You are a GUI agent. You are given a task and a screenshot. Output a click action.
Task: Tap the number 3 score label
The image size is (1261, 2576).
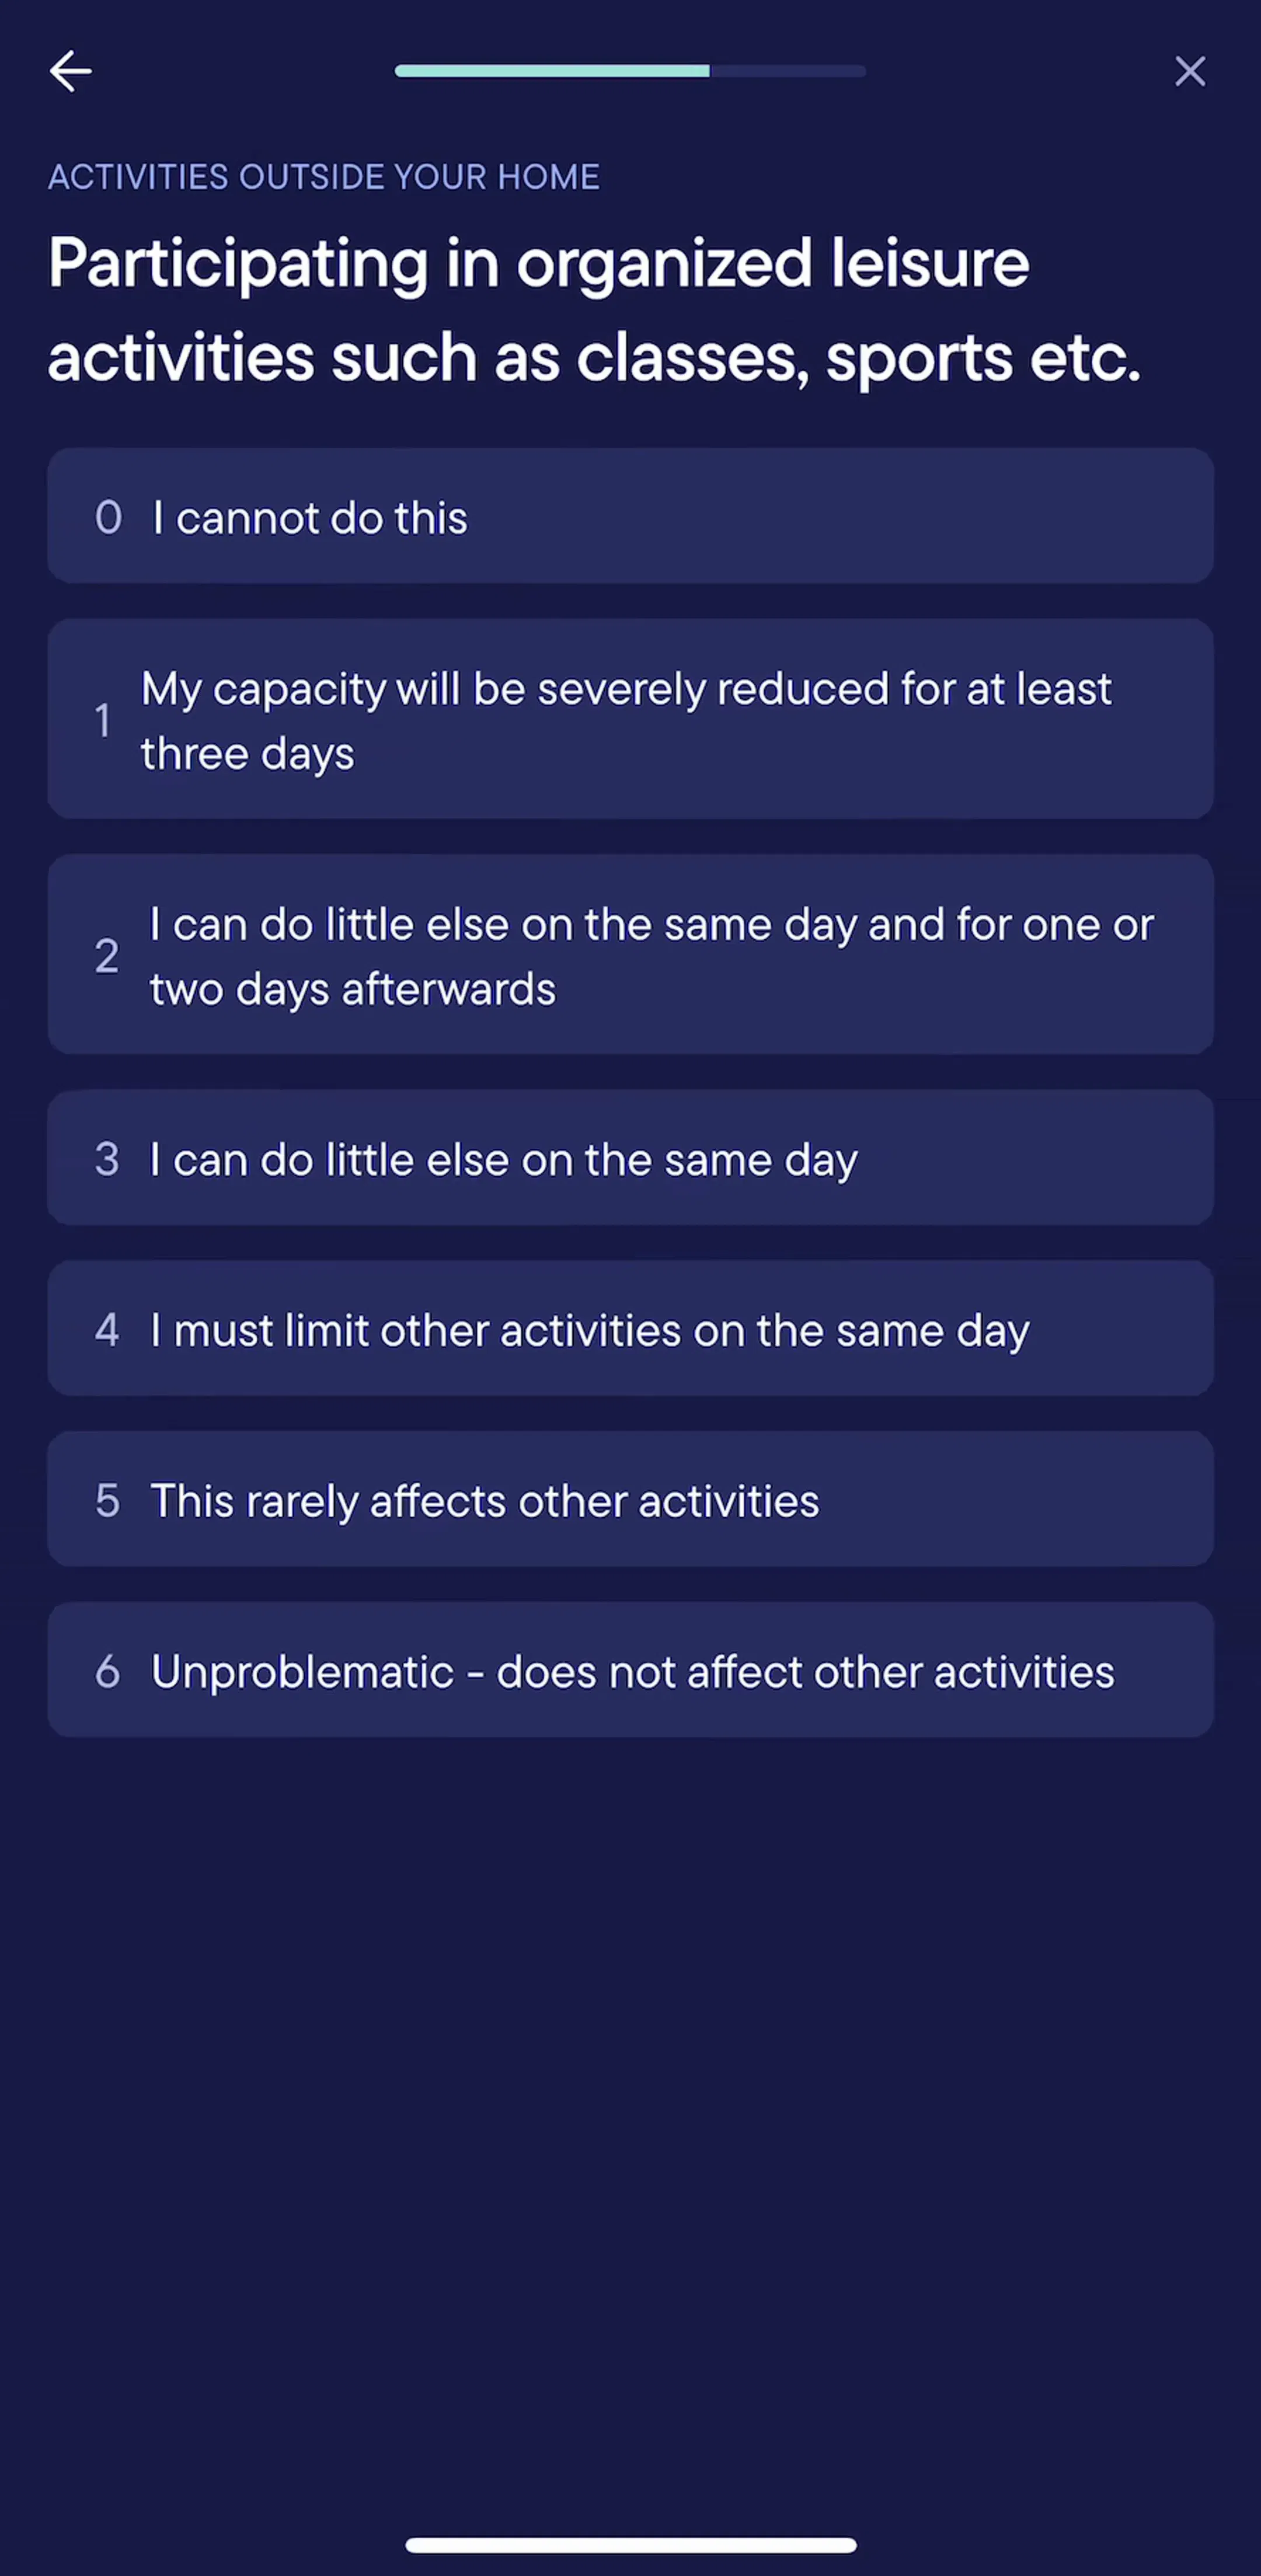[107, 1159]
